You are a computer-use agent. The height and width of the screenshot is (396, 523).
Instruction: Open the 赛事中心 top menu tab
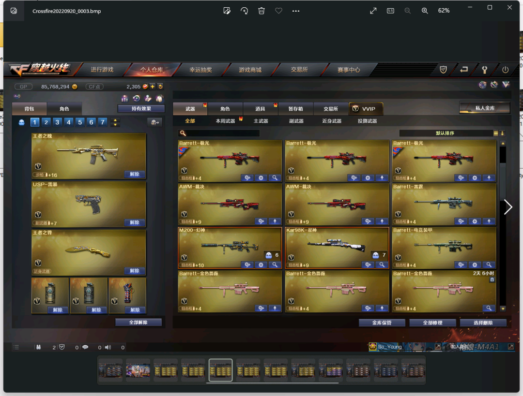(x=349, y=70)
